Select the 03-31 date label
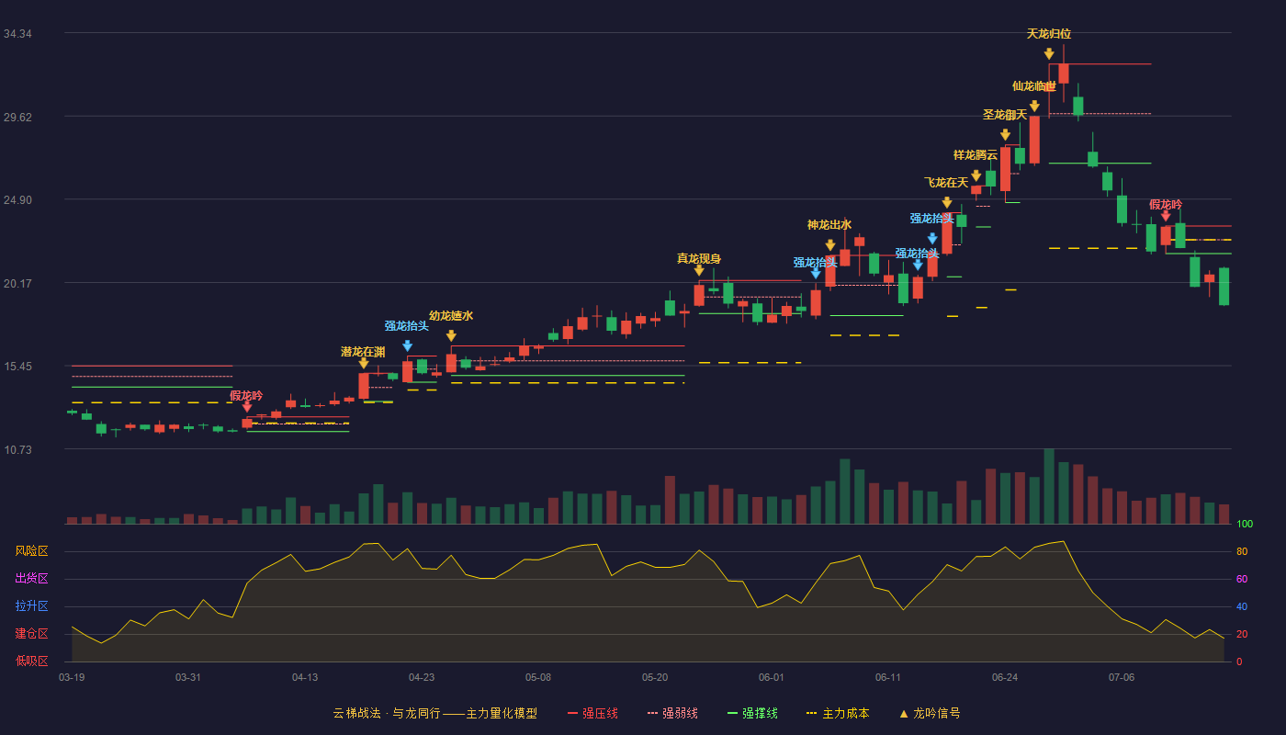 pos(188,677)
